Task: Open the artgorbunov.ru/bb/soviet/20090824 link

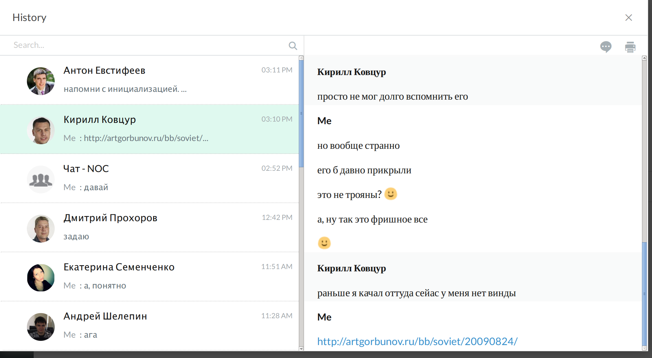Action: pos(417,342)
